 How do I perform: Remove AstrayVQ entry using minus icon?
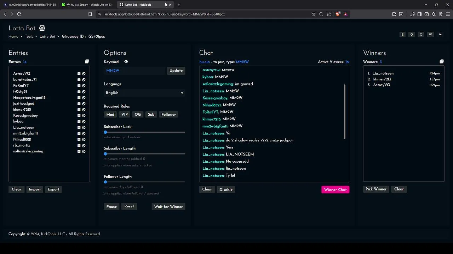tap(79, 74)
